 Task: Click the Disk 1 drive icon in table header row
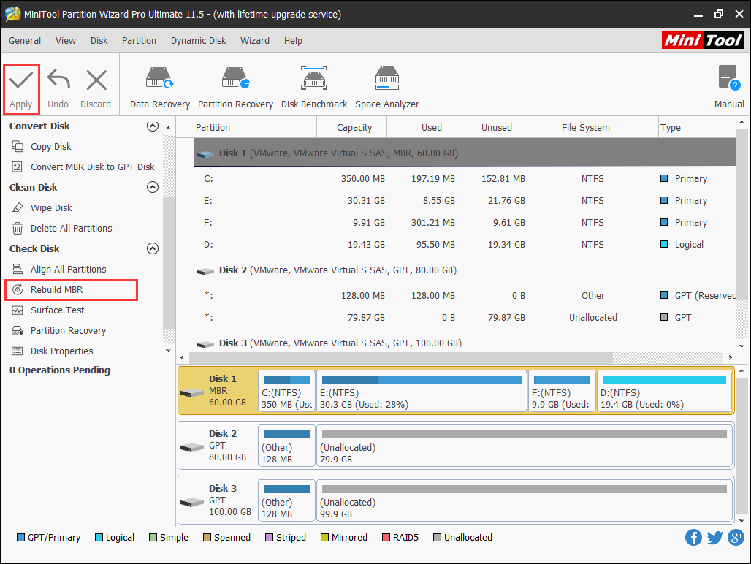coord(205,154)
